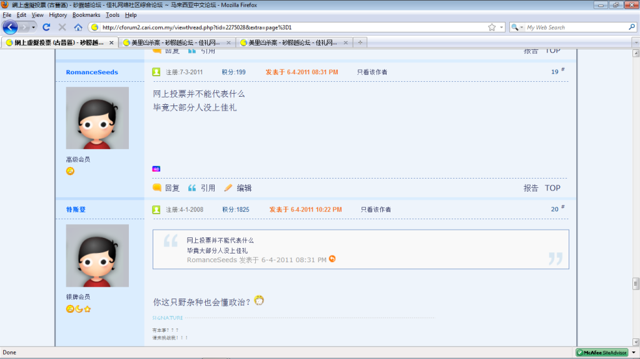Open the search engine selector dropdown
The image size is (640, 359).
coord(517,27)
